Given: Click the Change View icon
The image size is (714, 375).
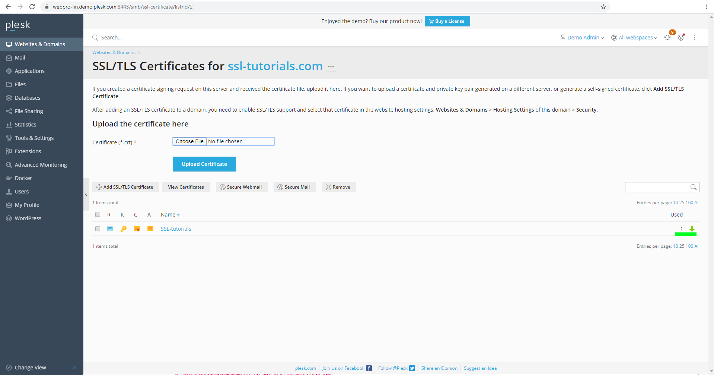Looking at the screenshot, I should pyautogui.click(x=9, y=368).
